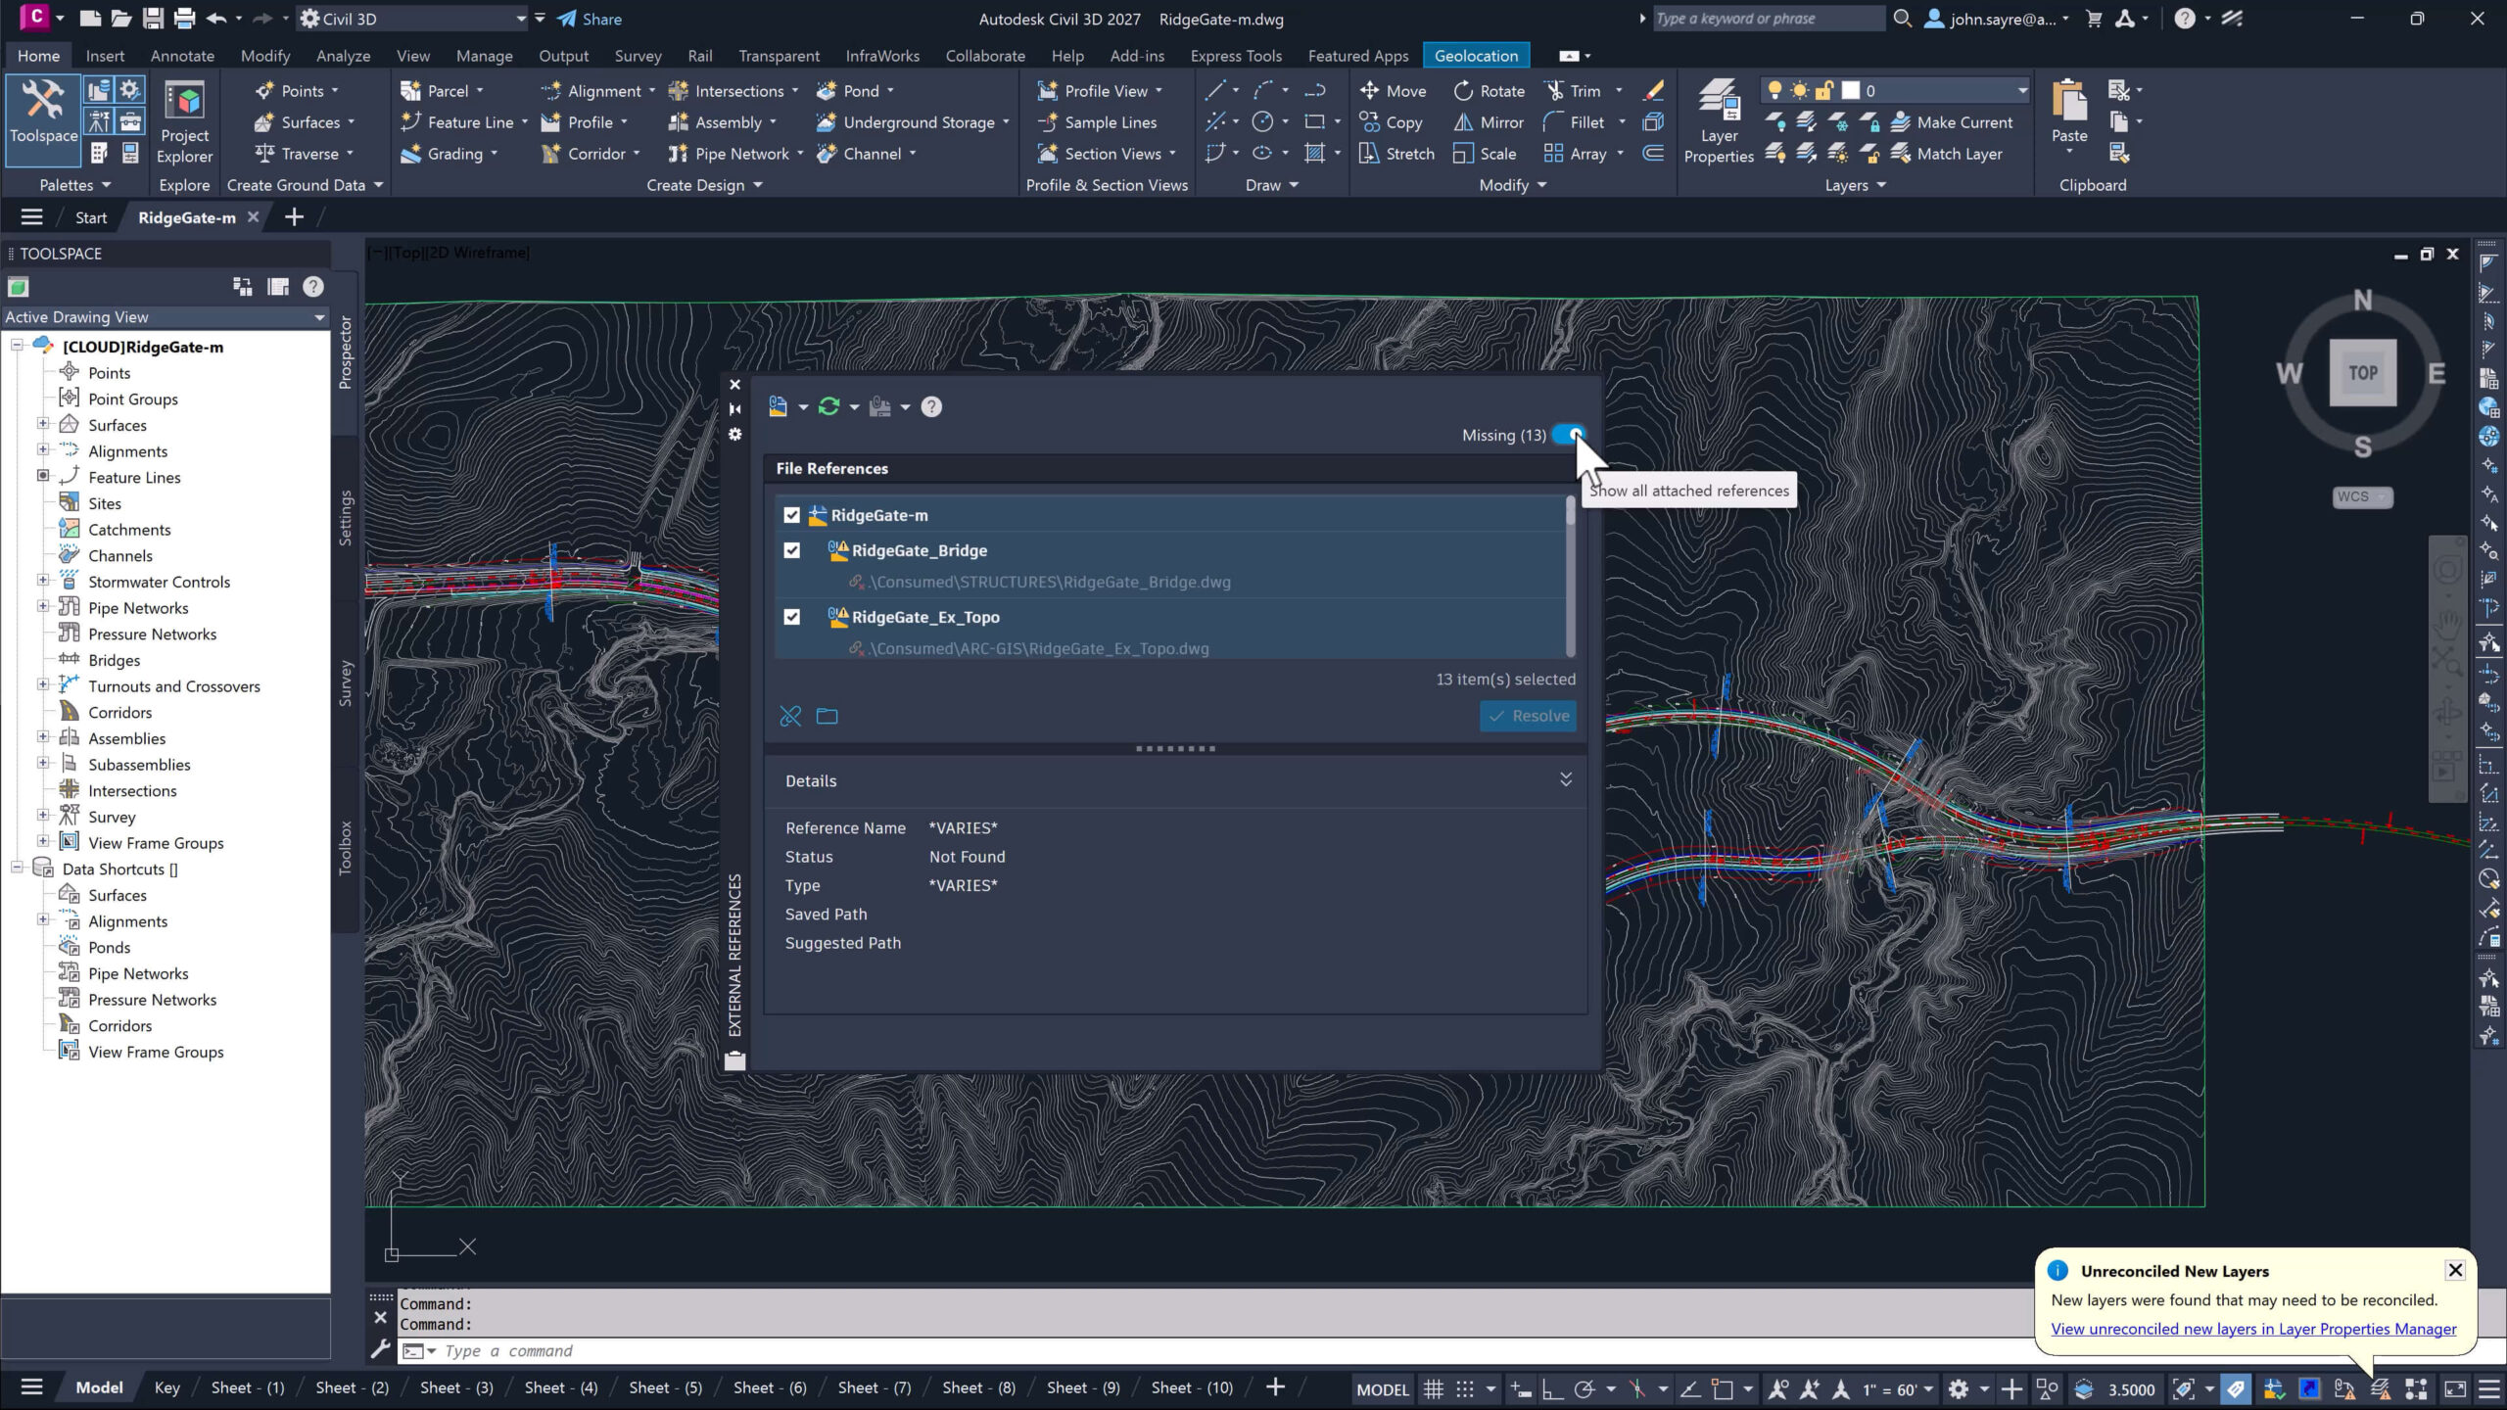The image size is (2507, 1410).
Task: Click the detach reference icon beside the folder icon
Action: point(790,716)
